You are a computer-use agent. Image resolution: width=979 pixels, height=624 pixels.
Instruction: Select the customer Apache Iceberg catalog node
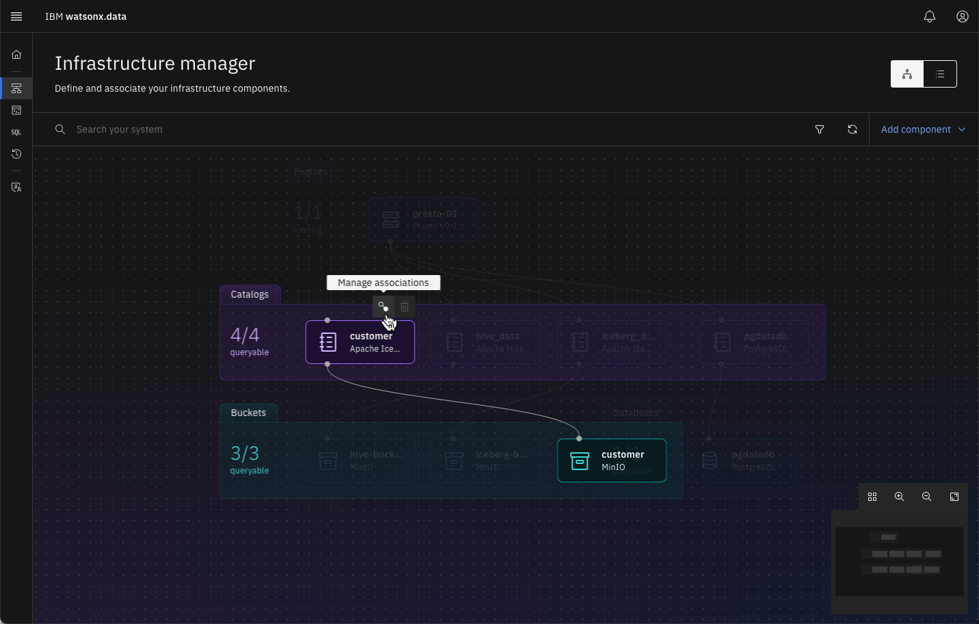pos(360,342)
